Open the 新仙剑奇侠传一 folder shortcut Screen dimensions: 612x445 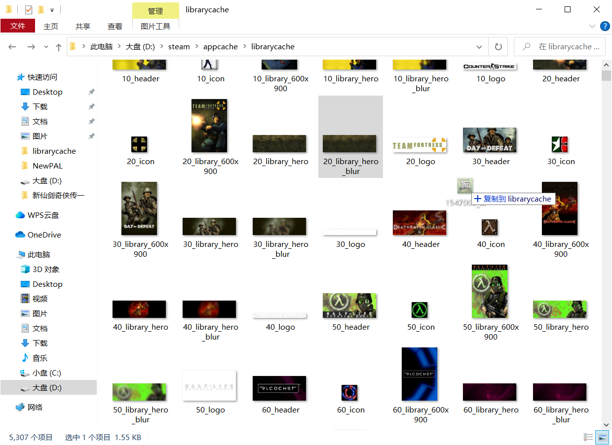click(53, 196)
